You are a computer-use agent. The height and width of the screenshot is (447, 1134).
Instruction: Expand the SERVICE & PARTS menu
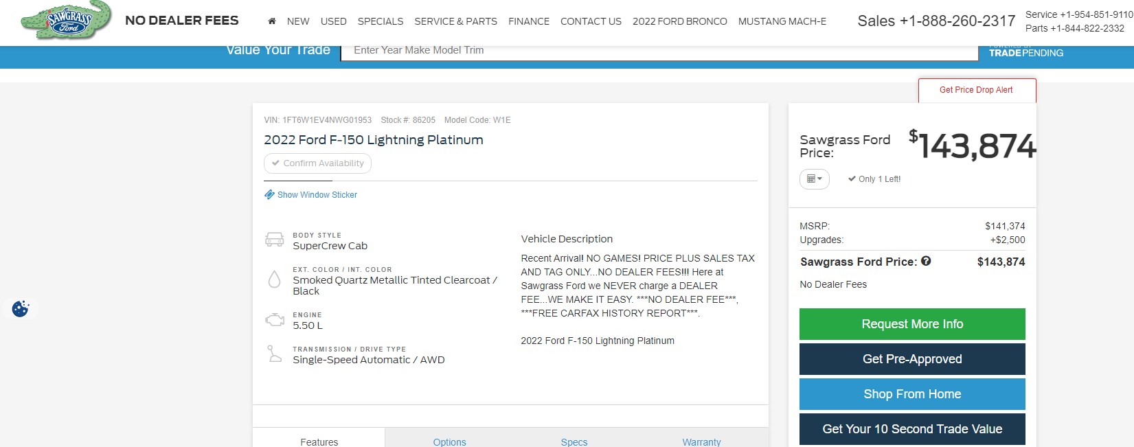coord(455,21)
